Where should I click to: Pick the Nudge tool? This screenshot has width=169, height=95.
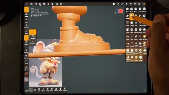point(140,31)
